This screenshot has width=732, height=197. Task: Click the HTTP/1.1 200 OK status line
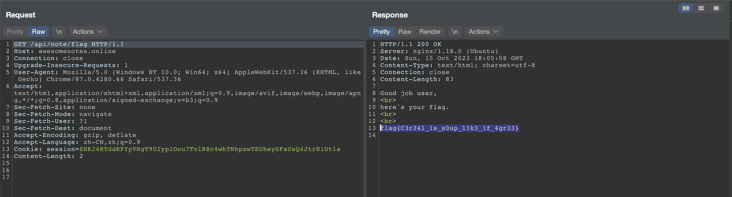[x=411, y=44]
